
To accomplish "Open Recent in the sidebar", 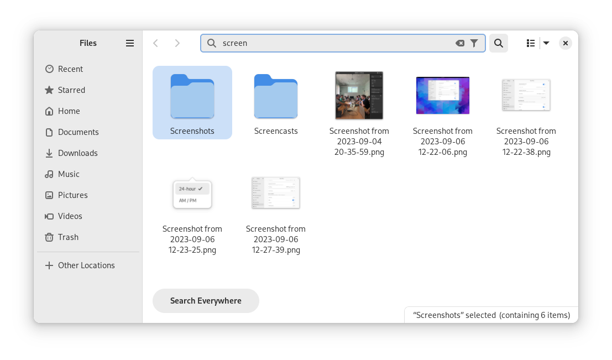I will click(x=88, y=69).
